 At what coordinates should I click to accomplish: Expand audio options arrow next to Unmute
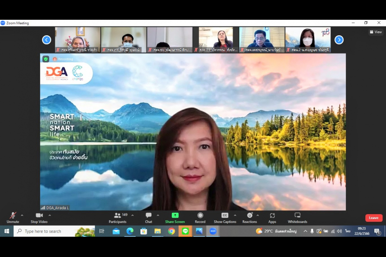tap(22, 215)
